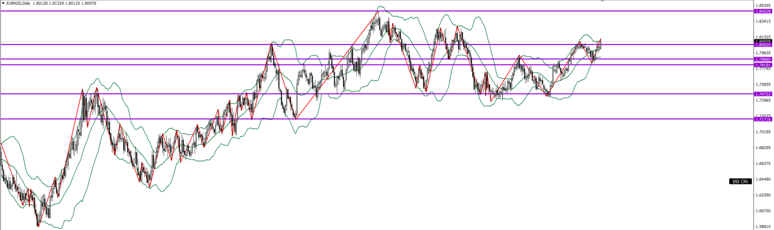Click the header low value 1.80120

[x=72, y=3]
